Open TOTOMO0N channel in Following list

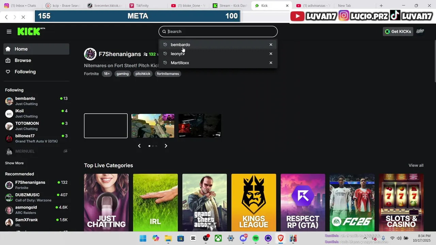[x=36, y=126]
